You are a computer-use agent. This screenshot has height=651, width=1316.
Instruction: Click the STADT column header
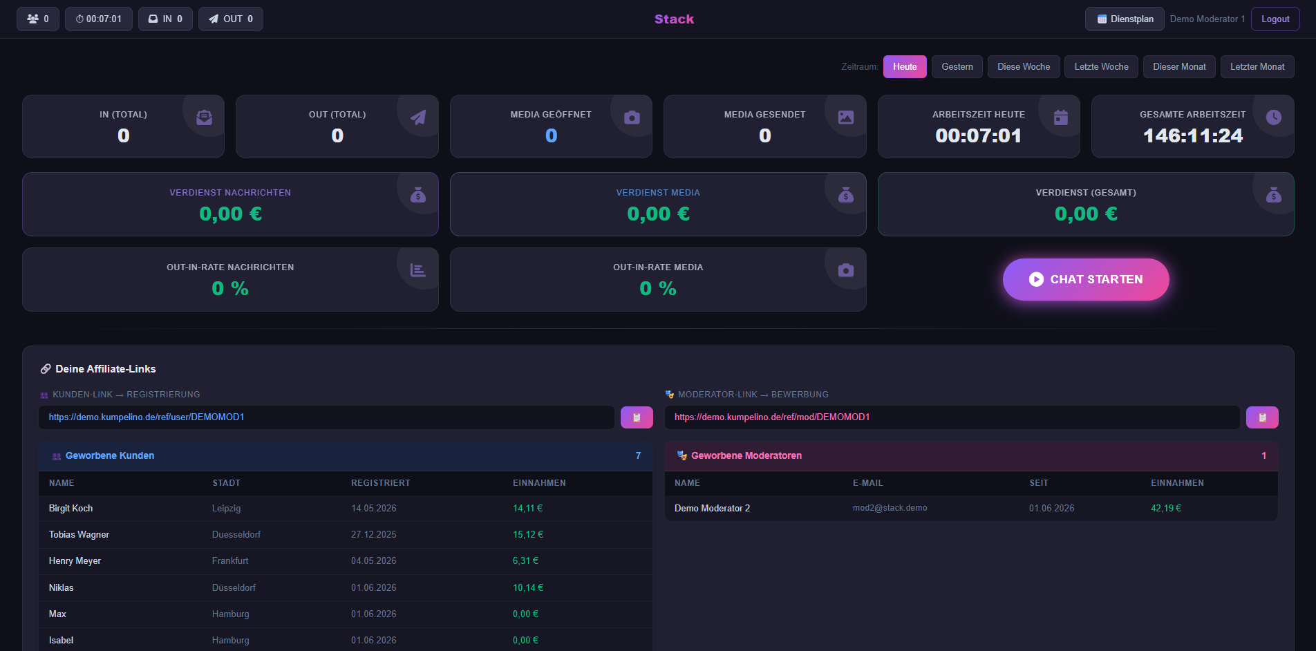point(227,483)
